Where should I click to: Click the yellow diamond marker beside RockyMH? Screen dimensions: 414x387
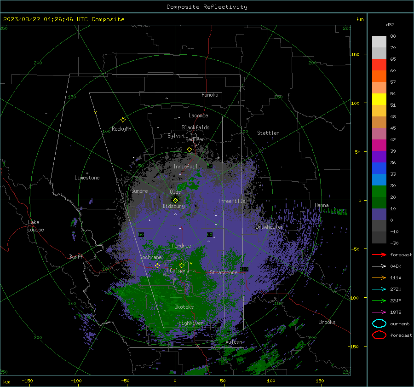pyautogui.click(x=123, y=120)
